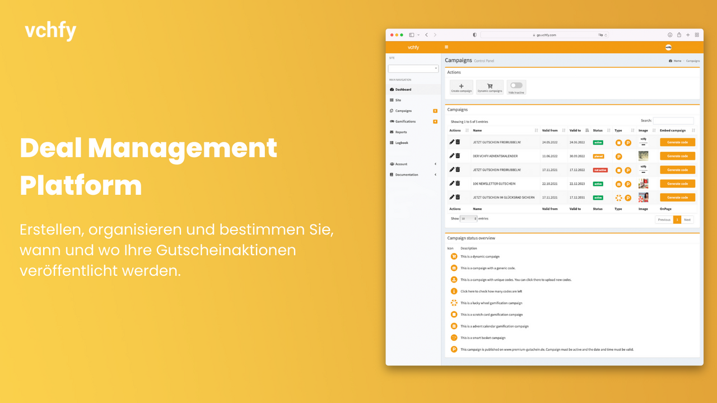
Task: Click 'Showing 1 to 5 of 5 entries' text
Action: (469, 121)
